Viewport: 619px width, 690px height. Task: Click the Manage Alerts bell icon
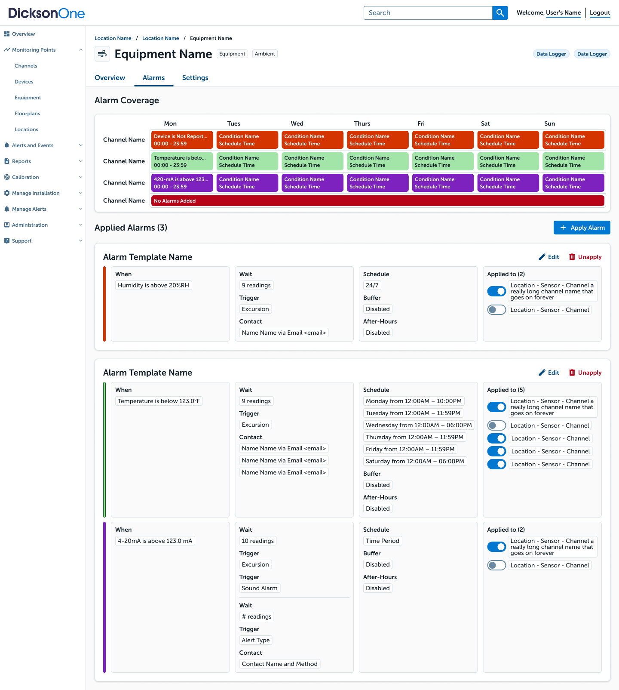[7, 209]
